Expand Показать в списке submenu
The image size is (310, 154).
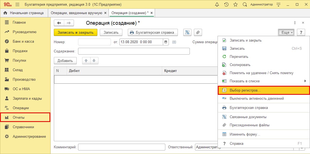pos(263,81)
